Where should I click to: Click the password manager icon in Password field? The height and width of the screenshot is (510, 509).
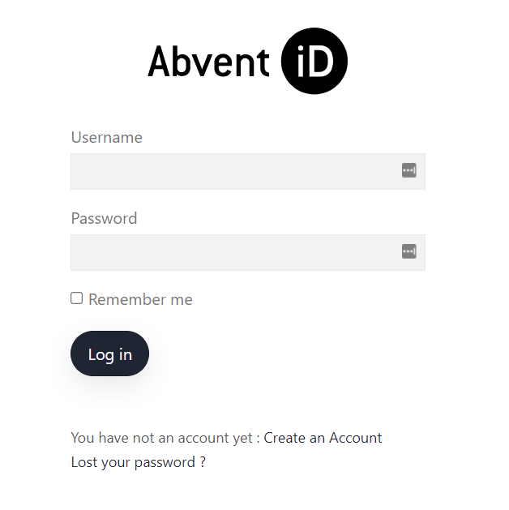408,251
